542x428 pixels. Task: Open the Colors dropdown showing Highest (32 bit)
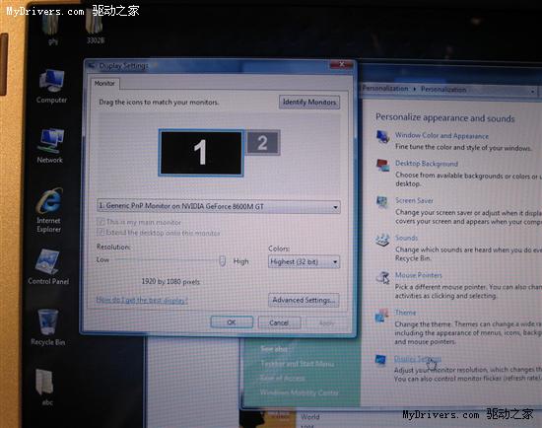click(x=304, y=261)
